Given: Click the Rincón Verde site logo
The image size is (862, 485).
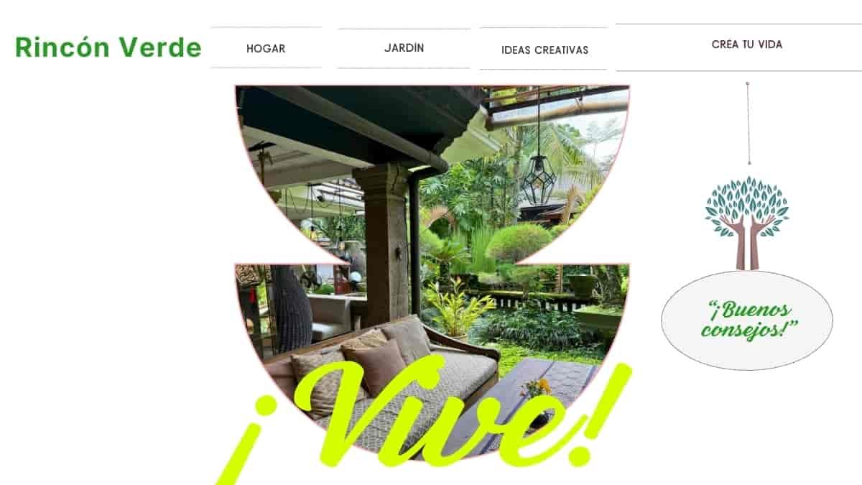Looking at the screenshot, I should pyautogui.click(x=108, y=47).
